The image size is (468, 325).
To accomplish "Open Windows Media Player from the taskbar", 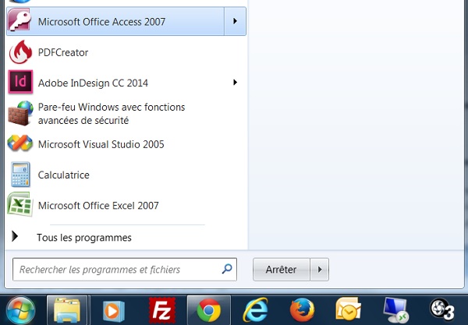I will (113, 311).
